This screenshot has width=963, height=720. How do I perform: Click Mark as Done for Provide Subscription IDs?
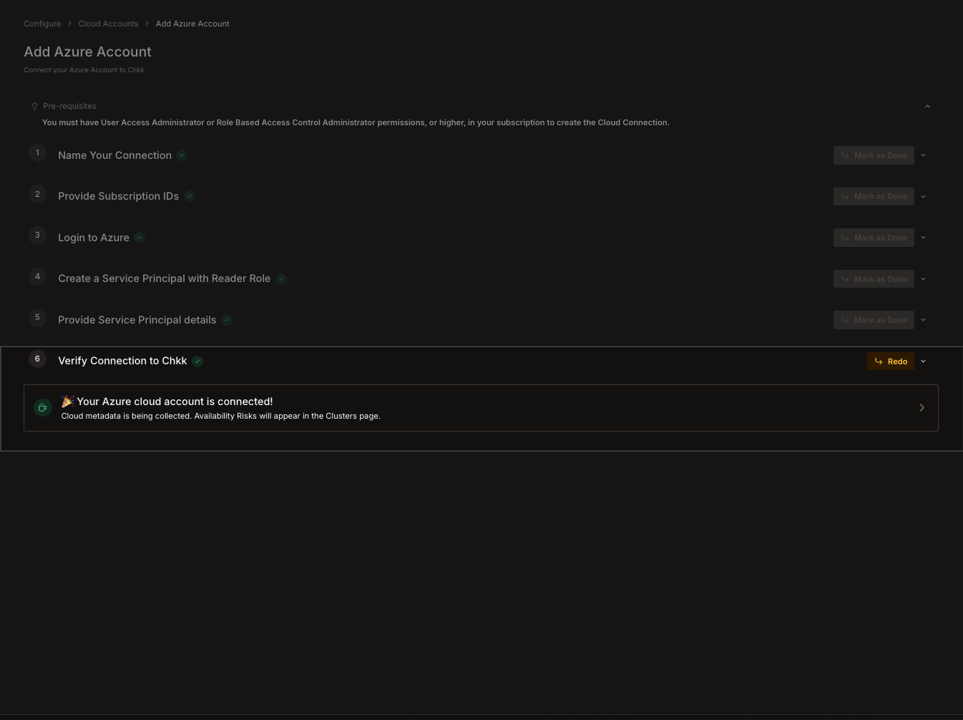click(x=874, y=196)
